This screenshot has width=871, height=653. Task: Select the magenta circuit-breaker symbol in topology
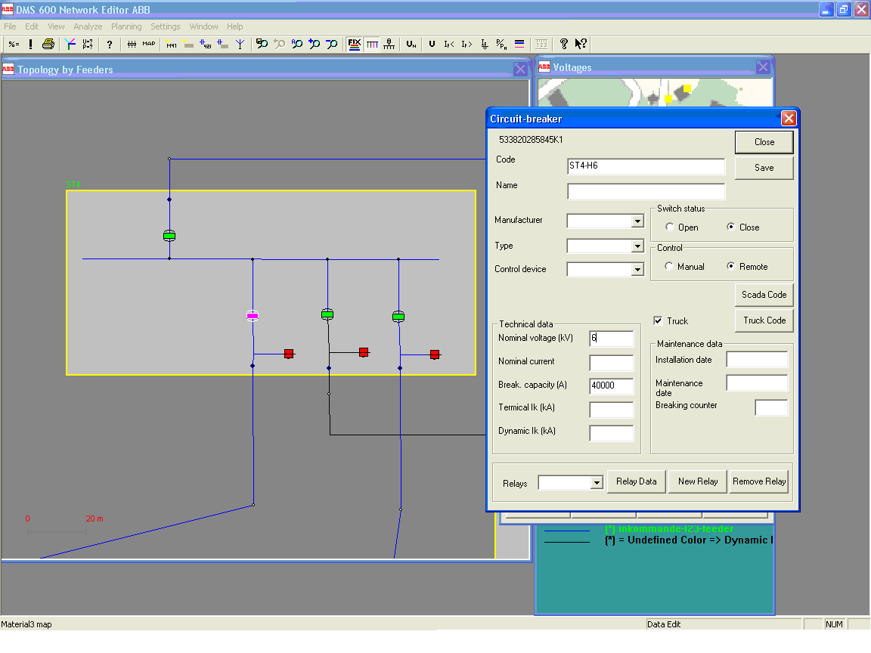253,315
